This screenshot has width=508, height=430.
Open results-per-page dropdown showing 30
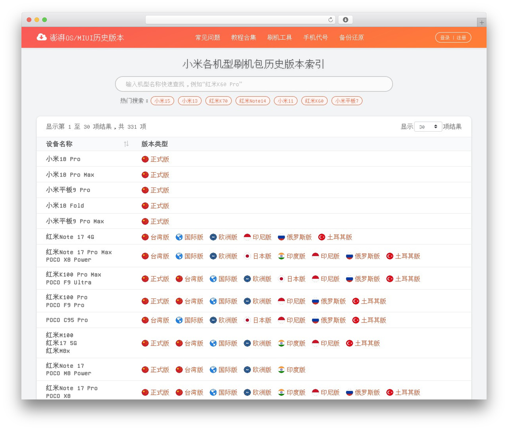click(428, 127)
